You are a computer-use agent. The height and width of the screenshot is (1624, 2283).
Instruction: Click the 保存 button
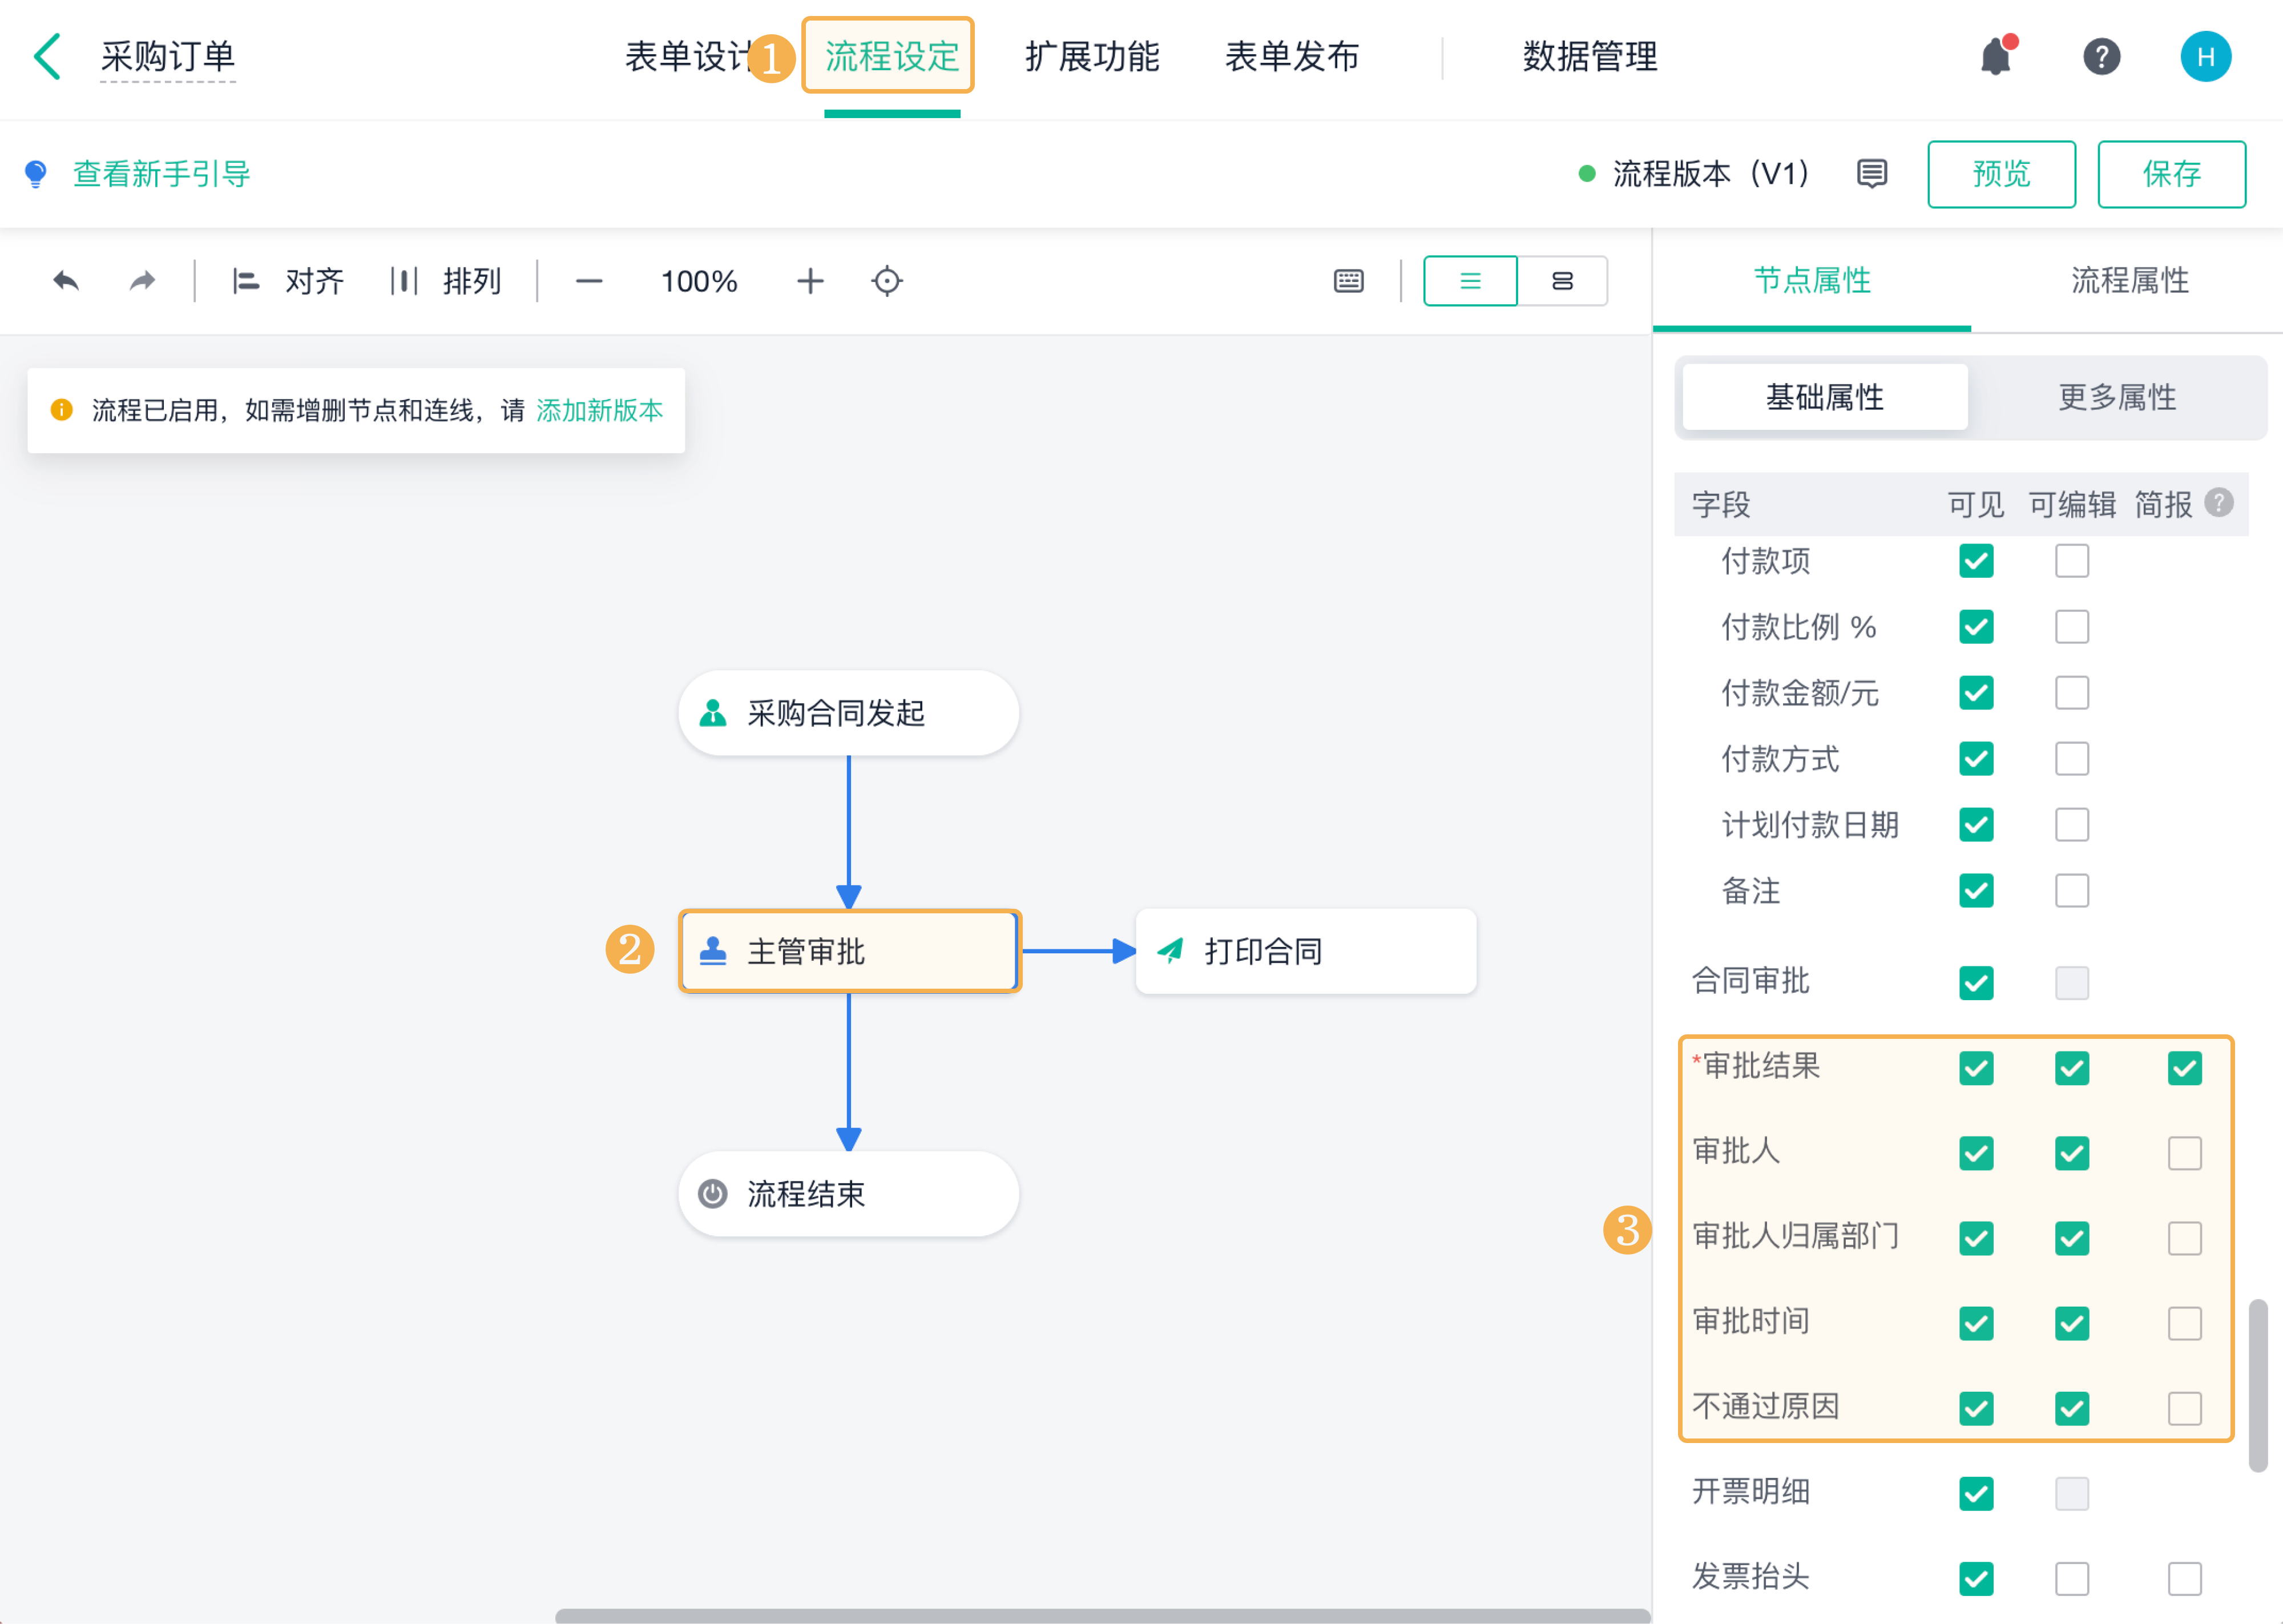2171,174
